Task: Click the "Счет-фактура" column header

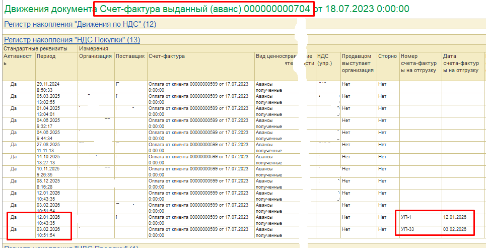Action: [167, 56]
